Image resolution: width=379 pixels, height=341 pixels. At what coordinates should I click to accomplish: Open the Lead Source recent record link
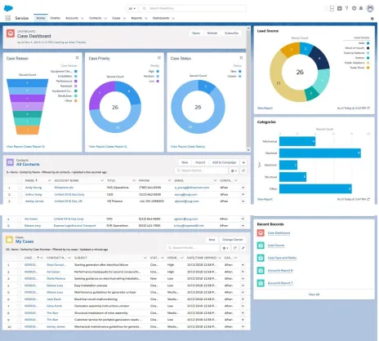click(276, 246)
